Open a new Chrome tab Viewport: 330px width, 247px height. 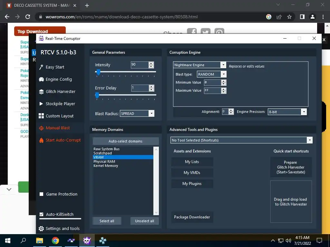pos(87,5)
